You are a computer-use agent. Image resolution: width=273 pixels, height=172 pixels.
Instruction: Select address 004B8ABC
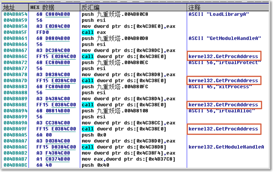click(x=15, y=165)
